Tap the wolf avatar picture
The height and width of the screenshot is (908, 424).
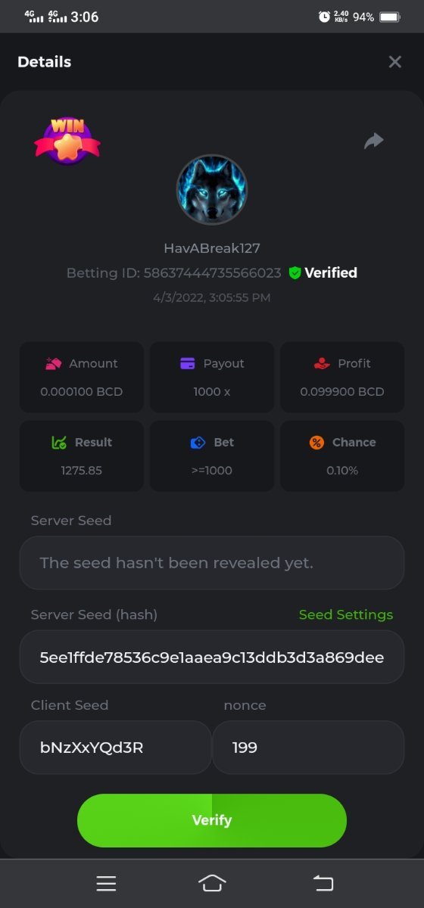(x=212, y=191)
